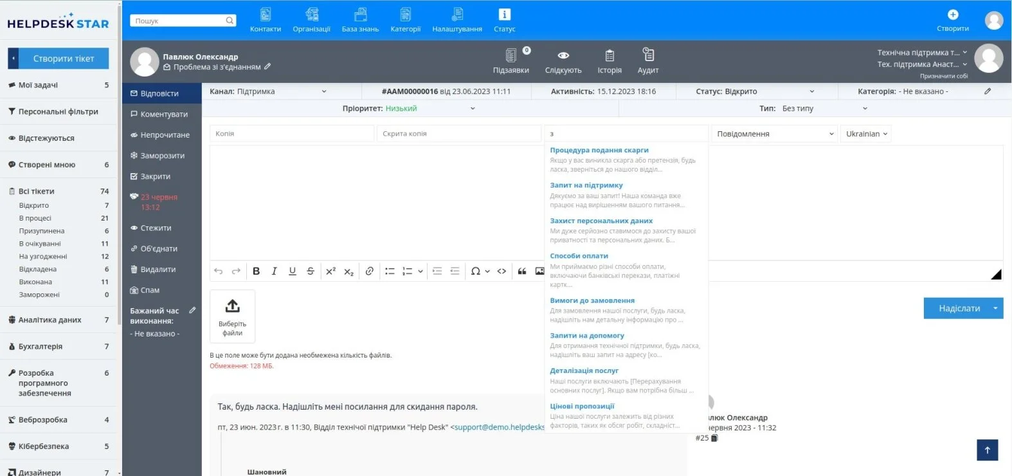Open the Контакти icon in top bar
1012x476 pixels.
266,14
